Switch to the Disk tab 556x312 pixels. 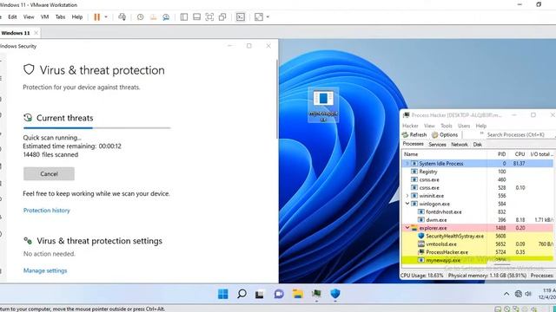477,145
